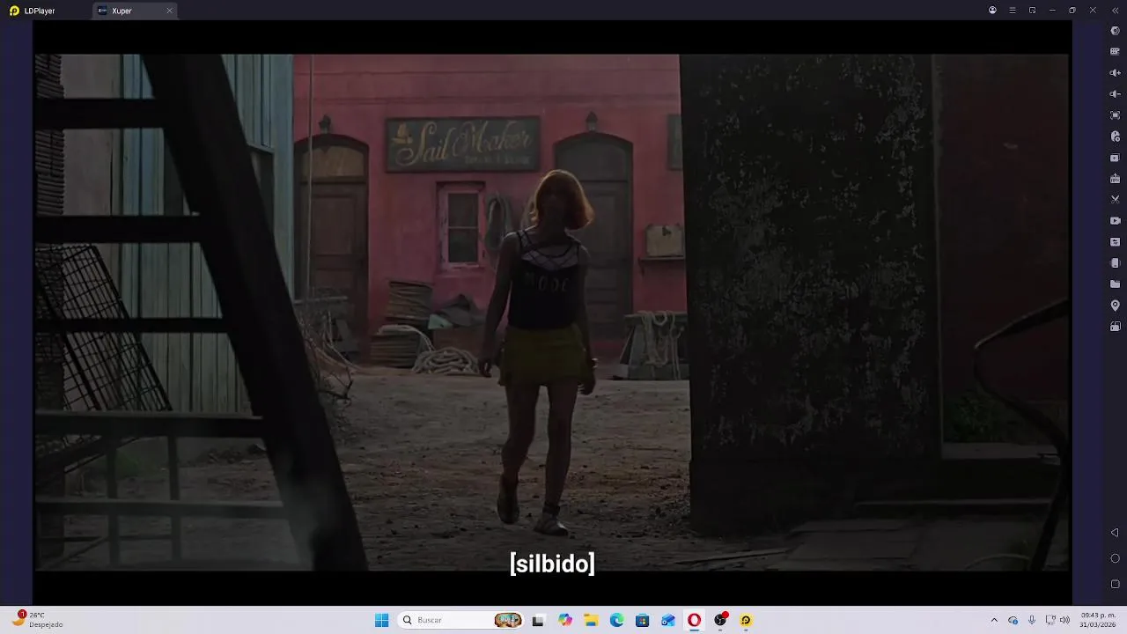Open Microsoft Edge from the taskbar

pyautogui.click(x=616, y=620)
